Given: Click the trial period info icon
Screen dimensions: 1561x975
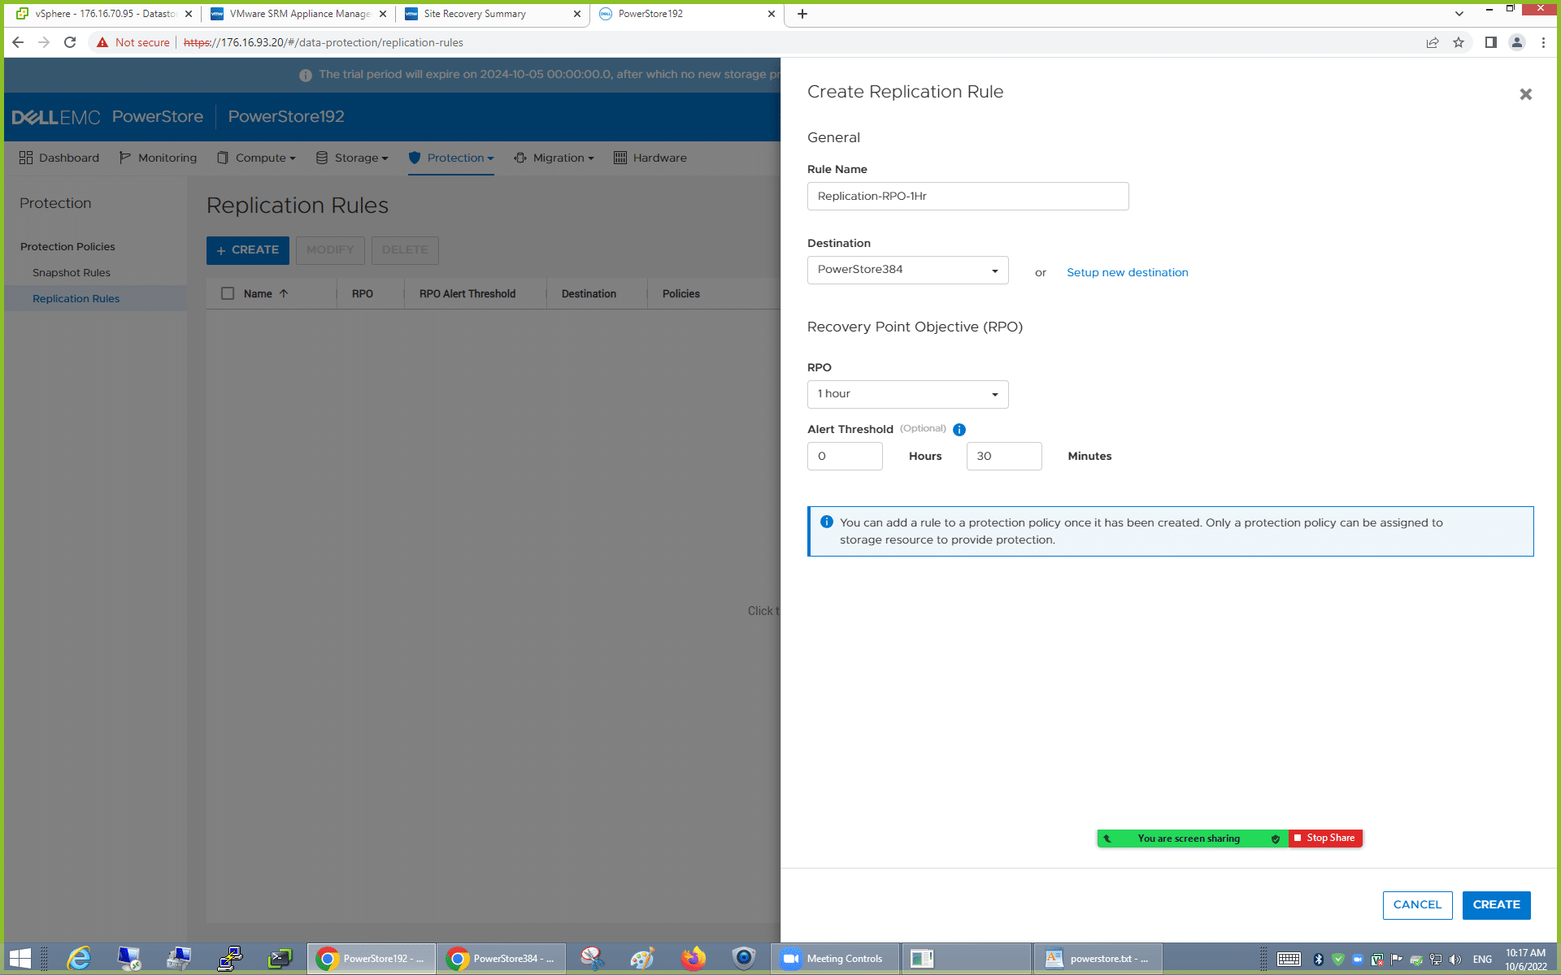Looking at the screenshot, I should click(x=306, y=75).
